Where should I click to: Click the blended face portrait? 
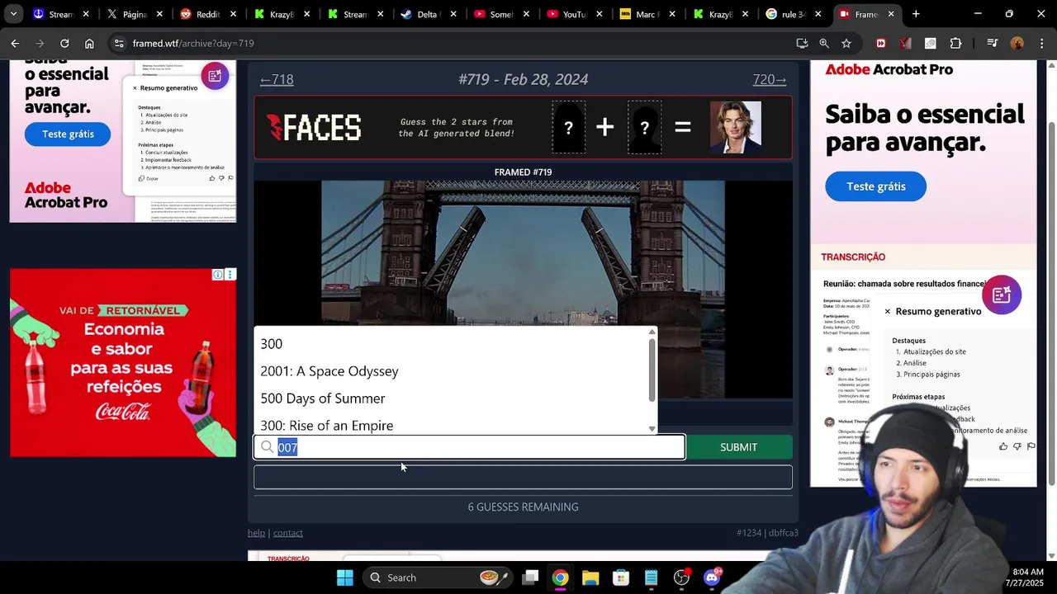[x=736, y=127]
